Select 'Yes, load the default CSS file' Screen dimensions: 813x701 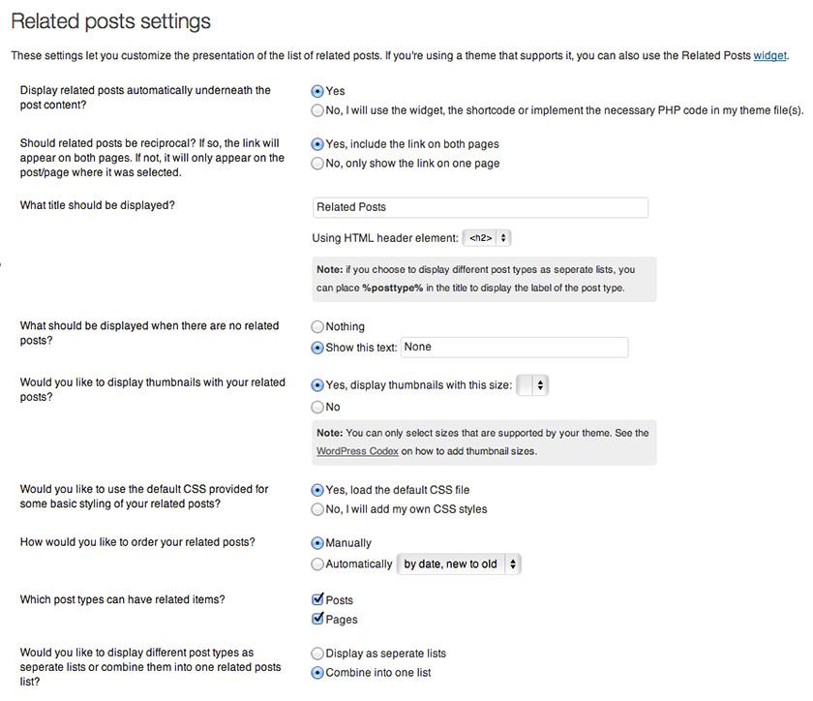point(317,490)
